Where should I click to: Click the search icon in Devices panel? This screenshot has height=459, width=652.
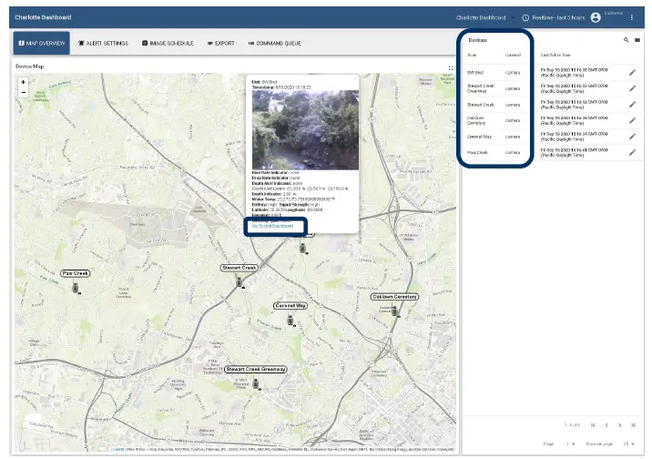coord(626,40)
